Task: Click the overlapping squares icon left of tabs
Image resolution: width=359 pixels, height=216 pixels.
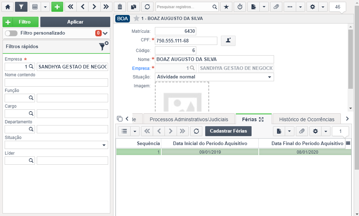Action: tap(120, 119)
